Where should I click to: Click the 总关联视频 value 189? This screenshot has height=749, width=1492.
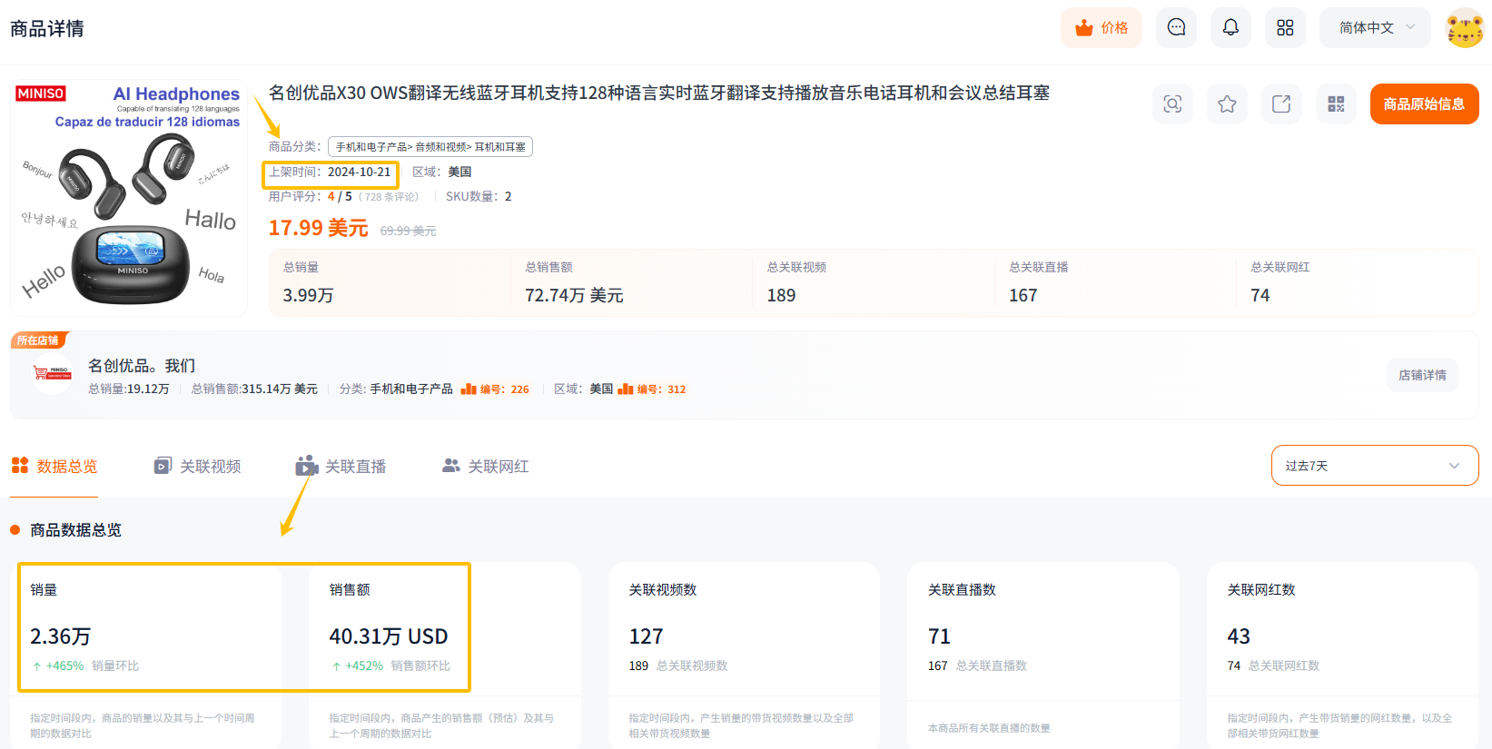[781, 295]
